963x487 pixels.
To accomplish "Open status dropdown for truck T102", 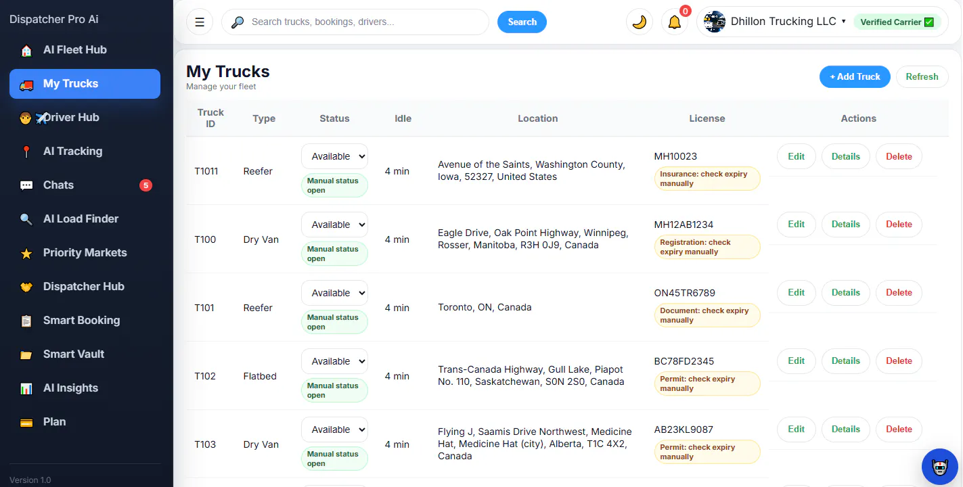I will point(334,361).
